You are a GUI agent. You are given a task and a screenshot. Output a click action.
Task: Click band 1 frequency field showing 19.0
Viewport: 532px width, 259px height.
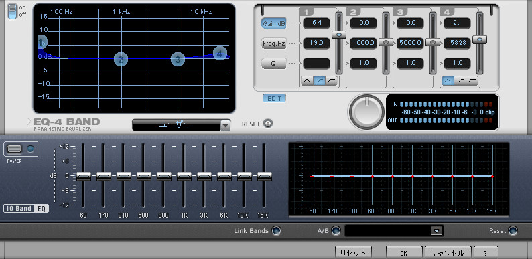pos(316,43)
